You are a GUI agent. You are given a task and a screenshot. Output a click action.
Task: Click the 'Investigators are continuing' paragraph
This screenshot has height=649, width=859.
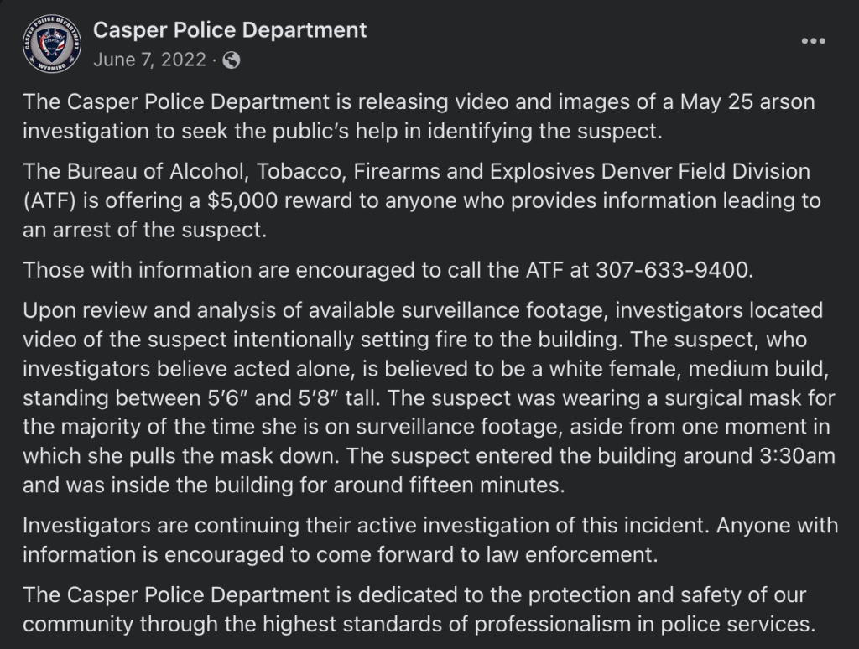click(x=419, y=538)
